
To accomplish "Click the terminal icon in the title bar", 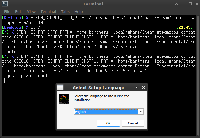I will click(x=5, y=4).
